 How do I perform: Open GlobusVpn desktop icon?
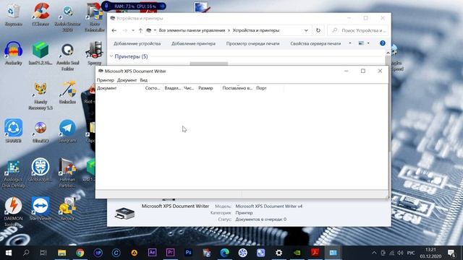click(41, 170)
